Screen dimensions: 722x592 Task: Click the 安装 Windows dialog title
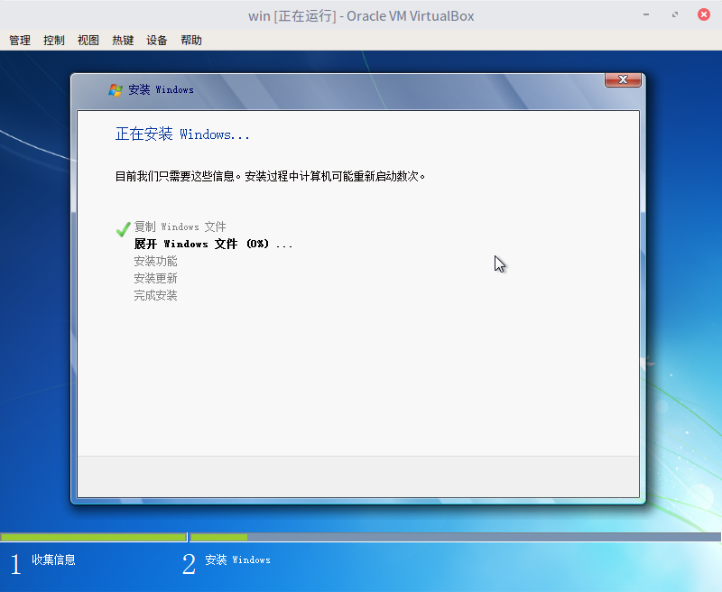click(x=161, y=89)
